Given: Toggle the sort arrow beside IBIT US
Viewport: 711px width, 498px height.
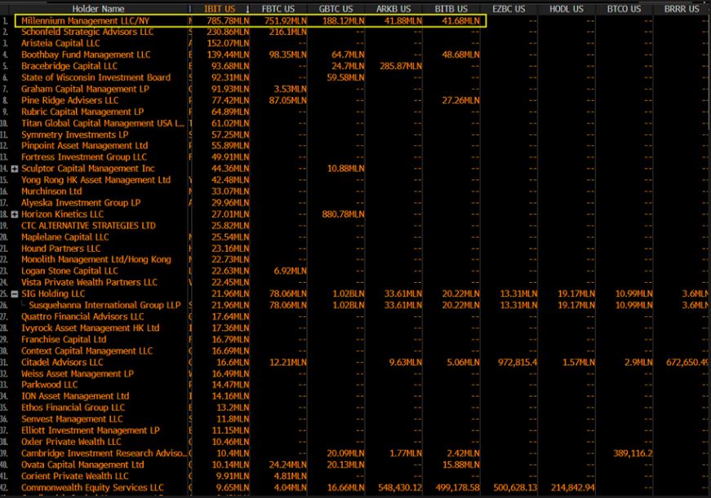Looking at the screenshot, I should click(x=247, y=9).
